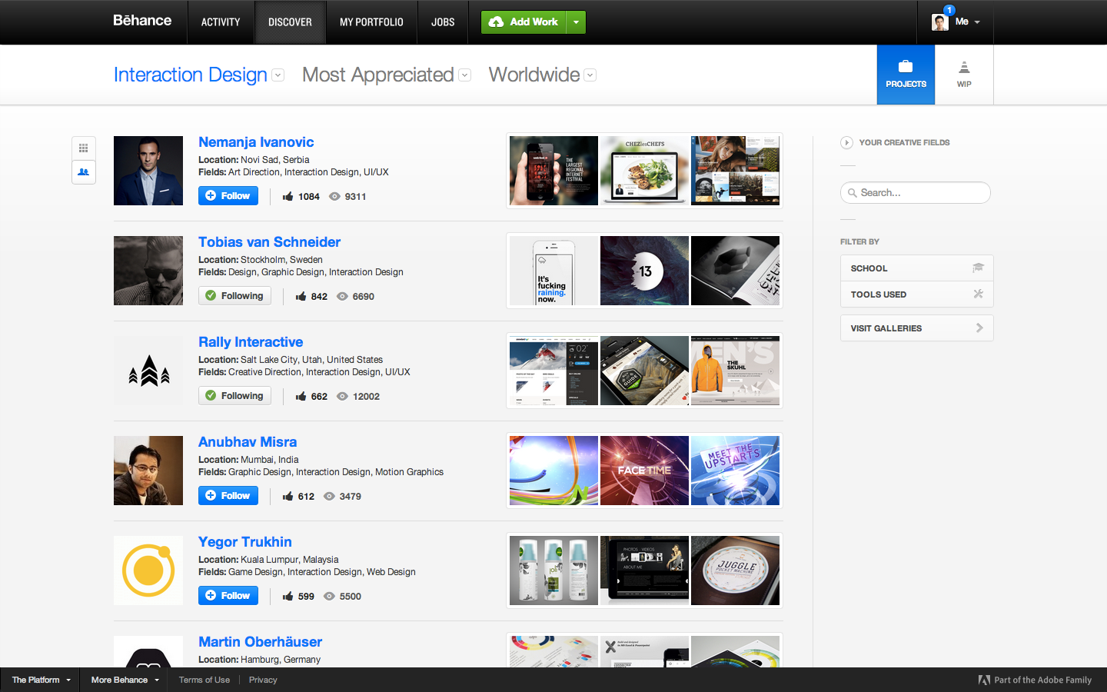1107x692 pixels.
Task: Click Nemanja Ivanovic's thumbs-up appreciation icon
Action: click(x=288, y=197)
